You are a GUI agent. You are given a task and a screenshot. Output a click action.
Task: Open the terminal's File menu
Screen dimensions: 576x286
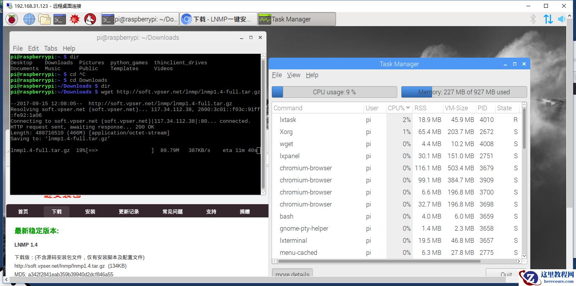pos(18,48)
